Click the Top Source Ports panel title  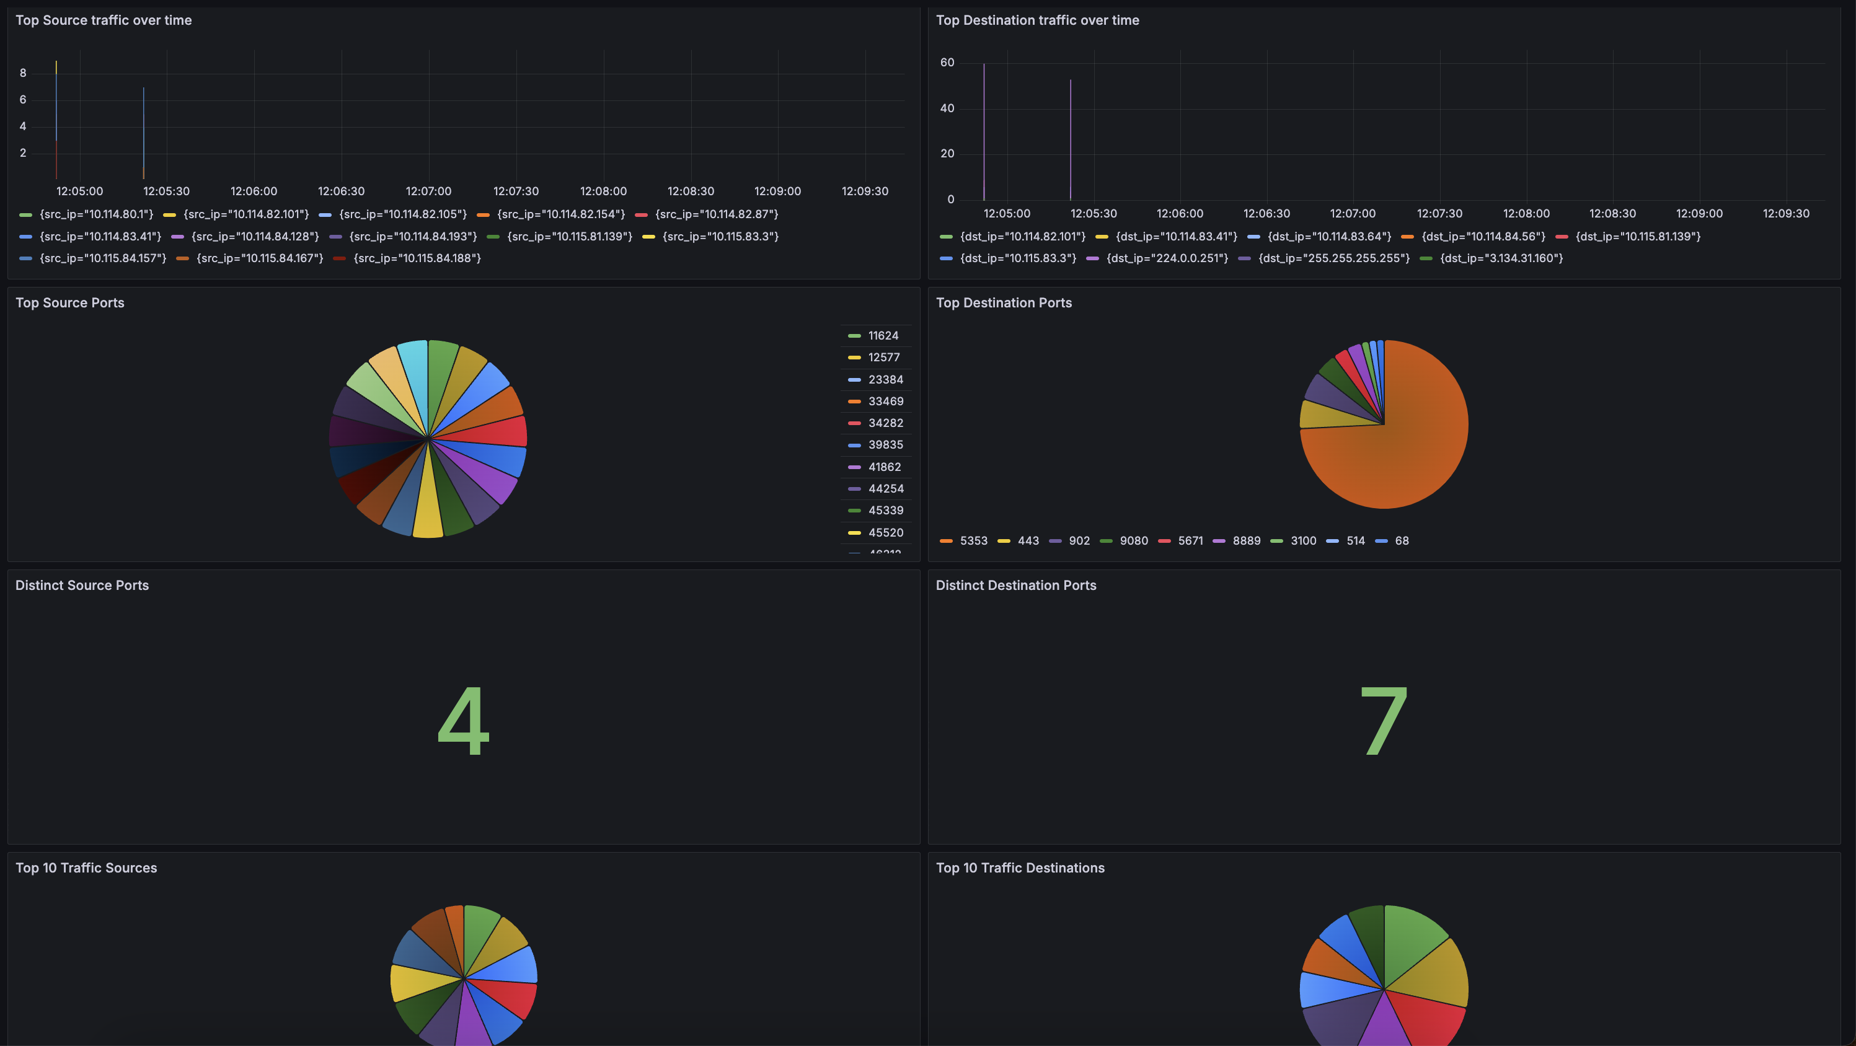coord(70,303)
